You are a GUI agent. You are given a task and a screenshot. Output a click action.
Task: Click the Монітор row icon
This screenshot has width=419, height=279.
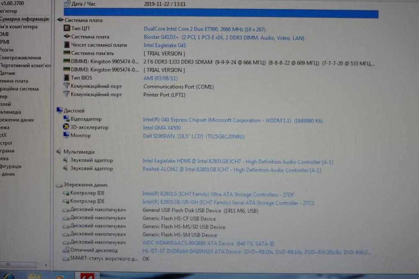click(x=66, y=135)
